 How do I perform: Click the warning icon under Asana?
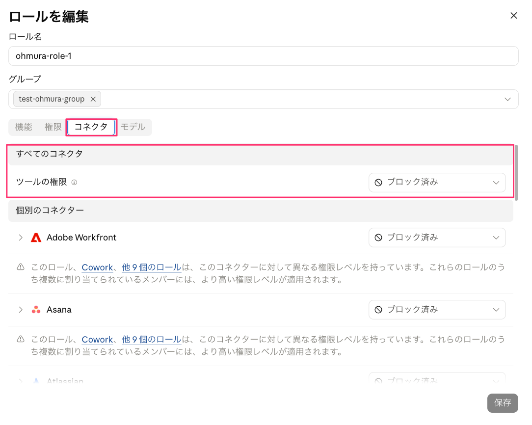coord(21,339)
